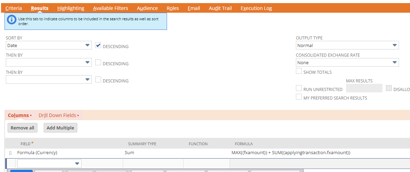
Task: Enable Run Unrestricted checkbox
Action: (299, 88)
